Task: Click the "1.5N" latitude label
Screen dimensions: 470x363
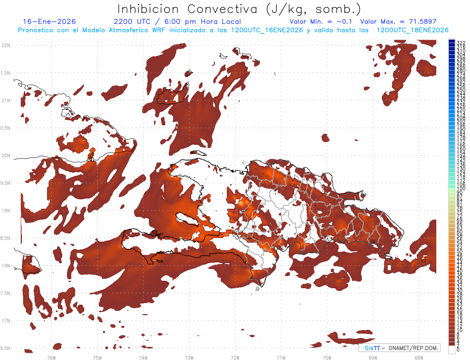Action: point(5,73)
